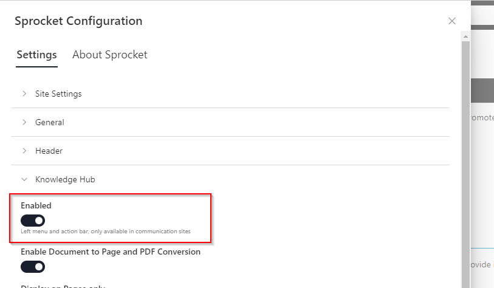Image resolution: width=494 pixels, height=288 pixels.
Task: Click the scrollbar up arrow
Action: [x=465, y=38]
